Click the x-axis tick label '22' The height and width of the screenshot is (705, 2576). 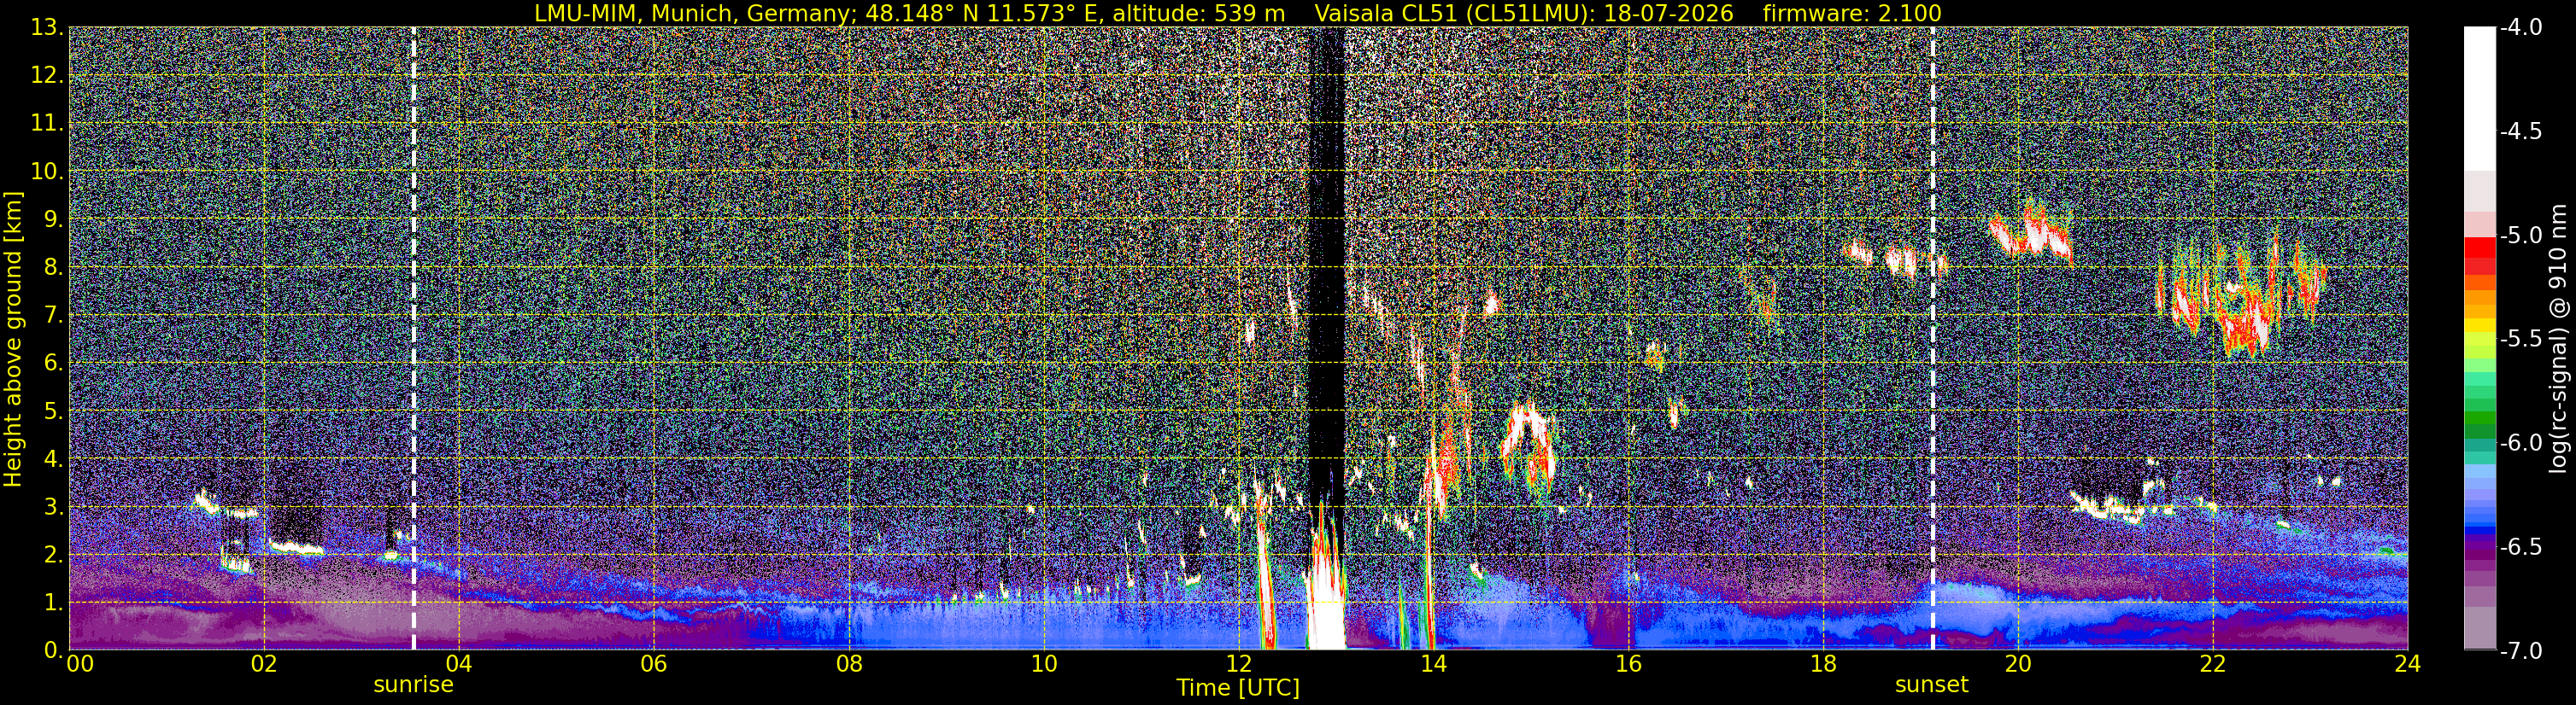point(2213,664)
